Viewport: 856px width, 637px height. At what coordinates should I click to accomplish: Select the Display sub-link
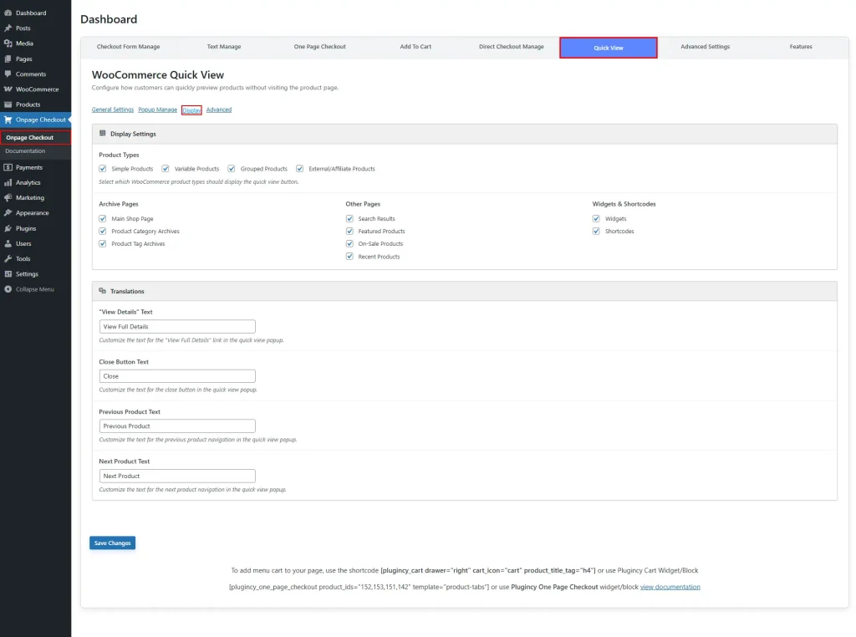(x=191, y=110)
